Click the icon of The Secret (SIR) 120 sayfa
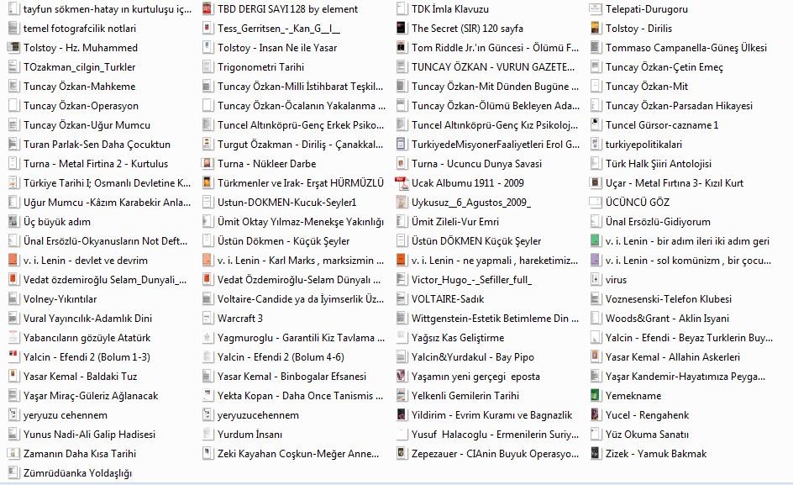Screen dimensions: 793x485 pyautogui.click(x=402, y=29)
